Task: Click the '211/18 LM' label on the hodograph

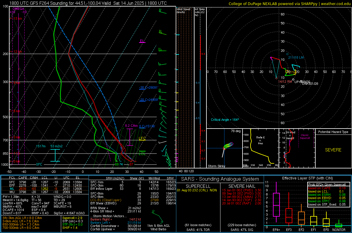Action: (296, 57)
